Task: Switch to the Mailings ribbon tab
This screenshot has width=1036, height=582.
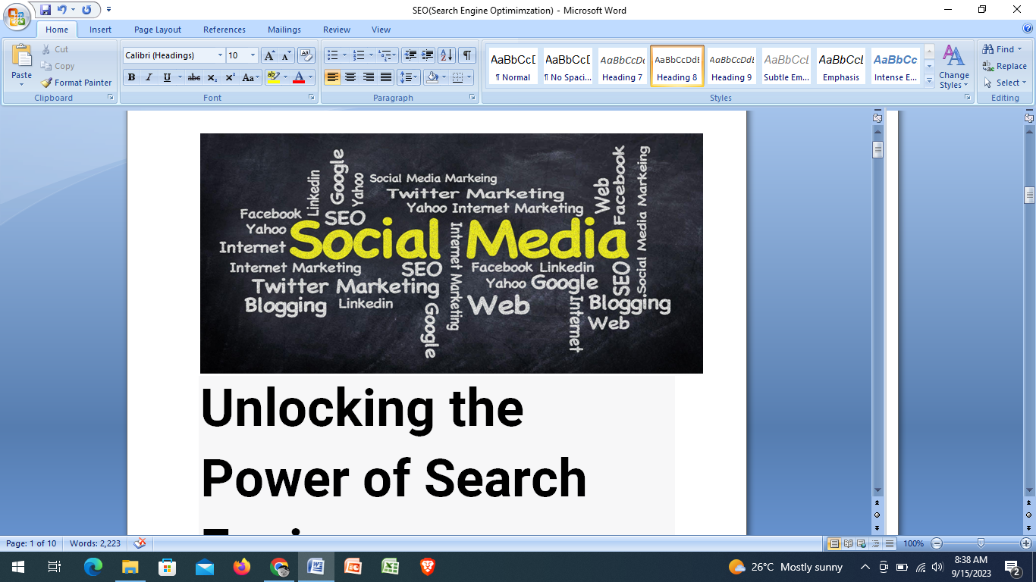Action: (283, 30)
